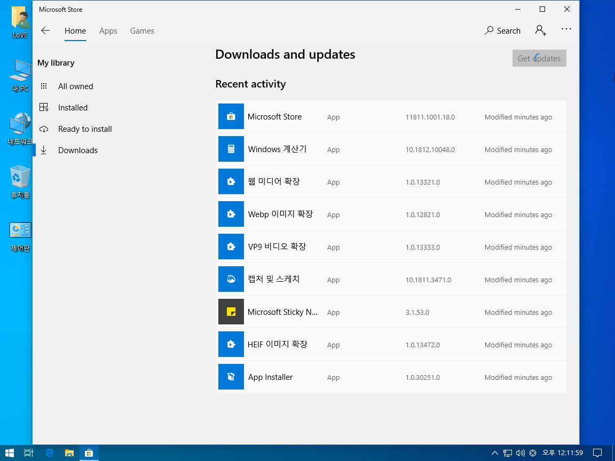Viewport: 615px width, 461px height.
Task: Open the Microsoft Store row name
Action: pos(274,117)
